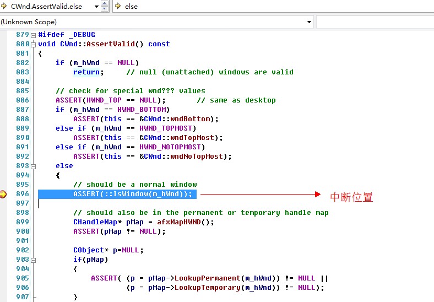Collapse the else block at line 893
Image resolution: width=434 pixels, height=302 pixels.
pyautogui.click(x=34, y=166)
